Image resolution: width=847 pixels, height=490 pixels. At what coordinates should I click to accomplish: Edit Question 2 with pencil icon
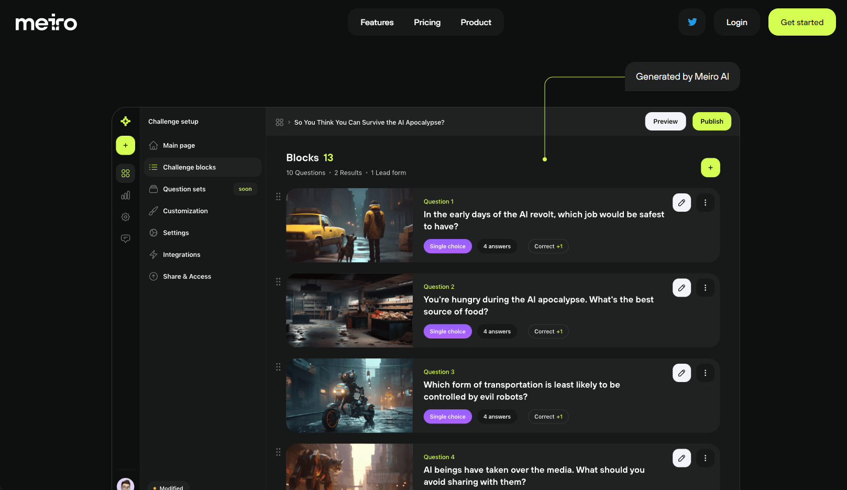click(681, 288)
